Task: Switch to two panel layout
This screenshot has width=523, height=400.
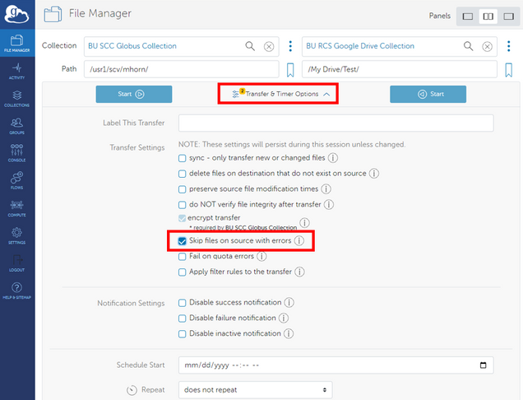Action: click(488, 16)
